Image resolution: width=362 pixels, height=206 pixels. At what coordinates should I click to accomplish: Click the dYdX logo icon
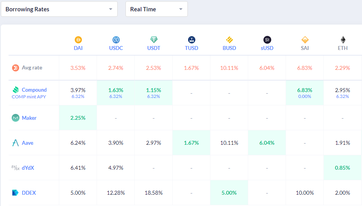(x=16, y=168)
